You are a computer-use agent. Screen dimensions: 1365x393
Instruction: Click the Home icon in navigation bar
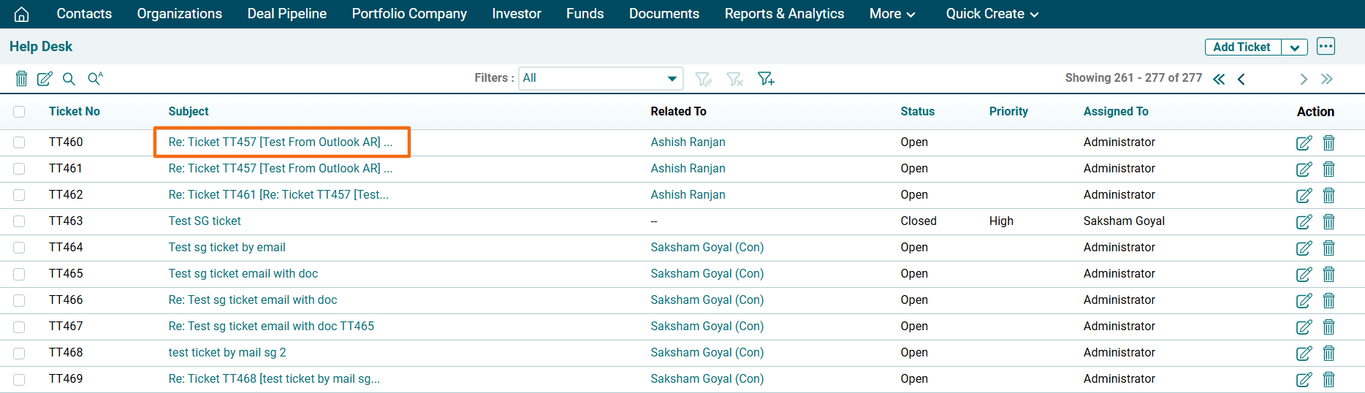[22, 14]
